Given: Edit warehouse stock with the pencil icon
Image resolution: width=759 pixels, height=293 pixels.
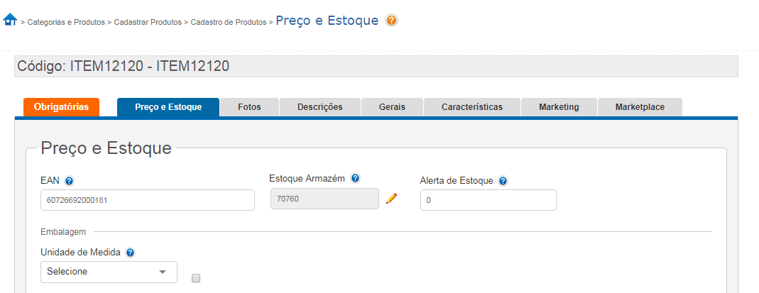Looking at the screenshot, I should coord(391,199).
